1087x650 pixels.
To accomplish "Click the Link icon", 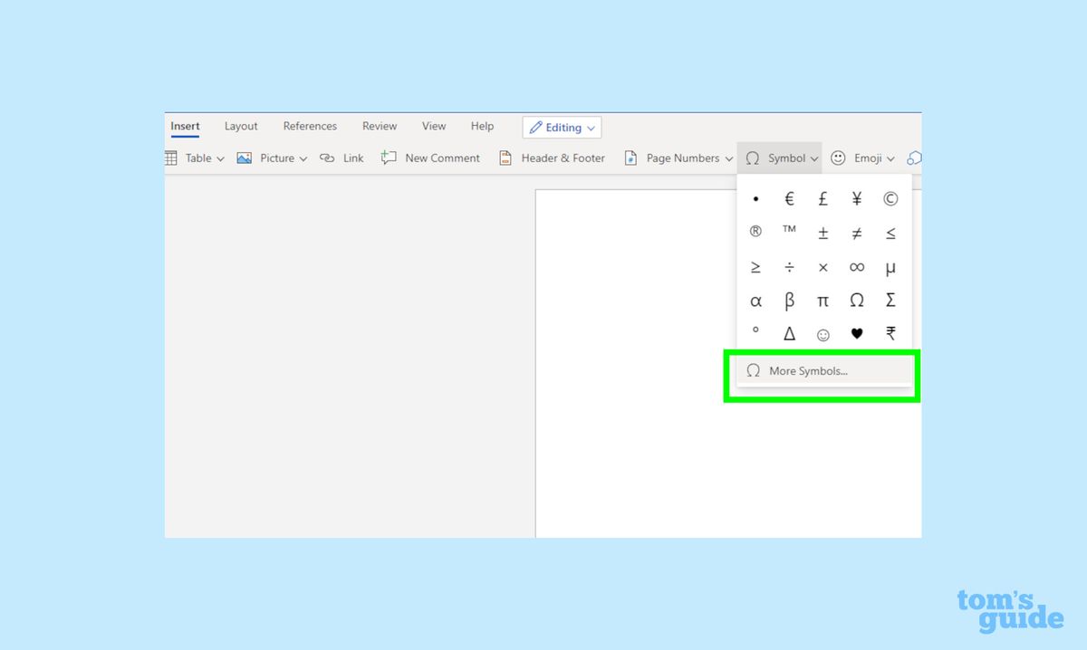I will (327, 158).
